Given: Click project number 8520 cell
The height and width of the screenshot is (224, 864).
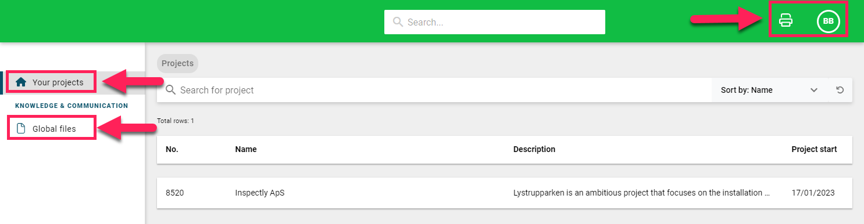Looking at the screenshot, I should point(175,193).
